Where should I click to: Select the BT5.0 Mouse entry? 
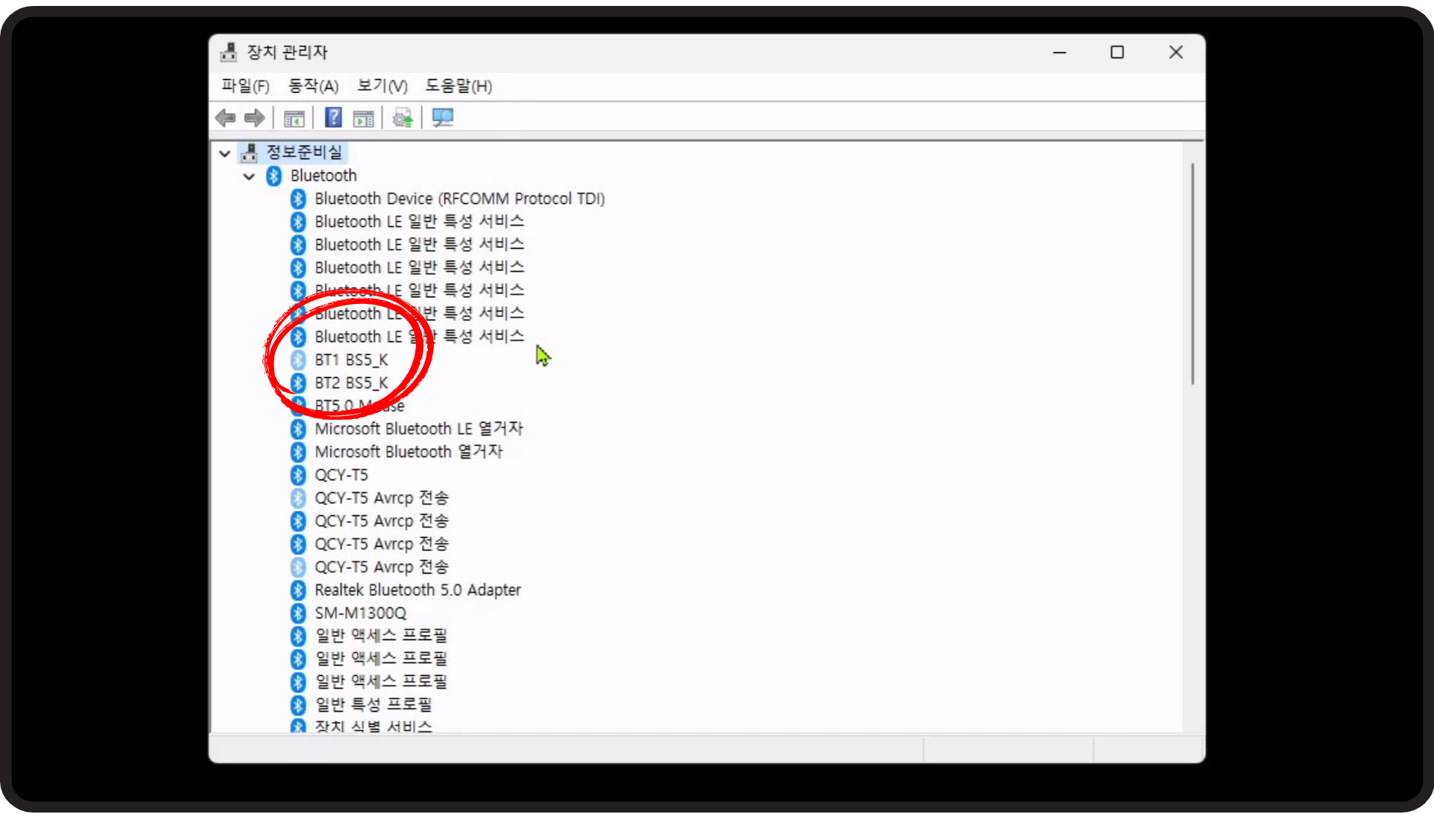tap(359, 406)
